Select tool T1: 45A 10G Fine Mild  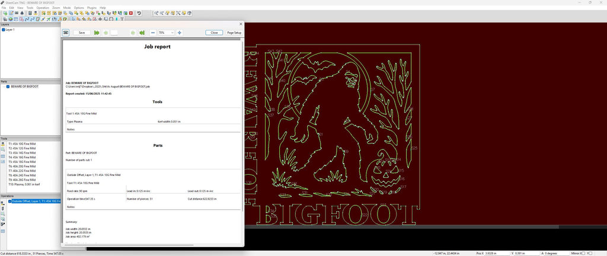point(22,144)
